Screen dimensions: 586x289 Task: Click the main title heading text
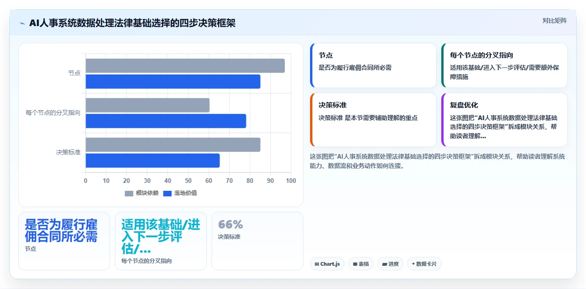pos(132,23)
